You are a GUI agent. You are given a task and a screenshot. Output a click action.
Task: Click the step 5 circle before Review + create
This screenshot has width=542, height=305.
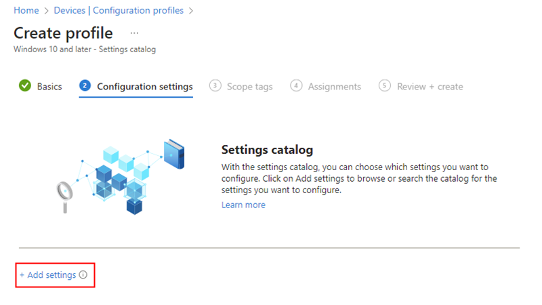coord(385,86)
